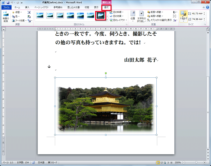Image resolution: width=211 pixels, height=166 pixels.
Task: Click 挿入モード in the status bar
Action: [53, 163]
